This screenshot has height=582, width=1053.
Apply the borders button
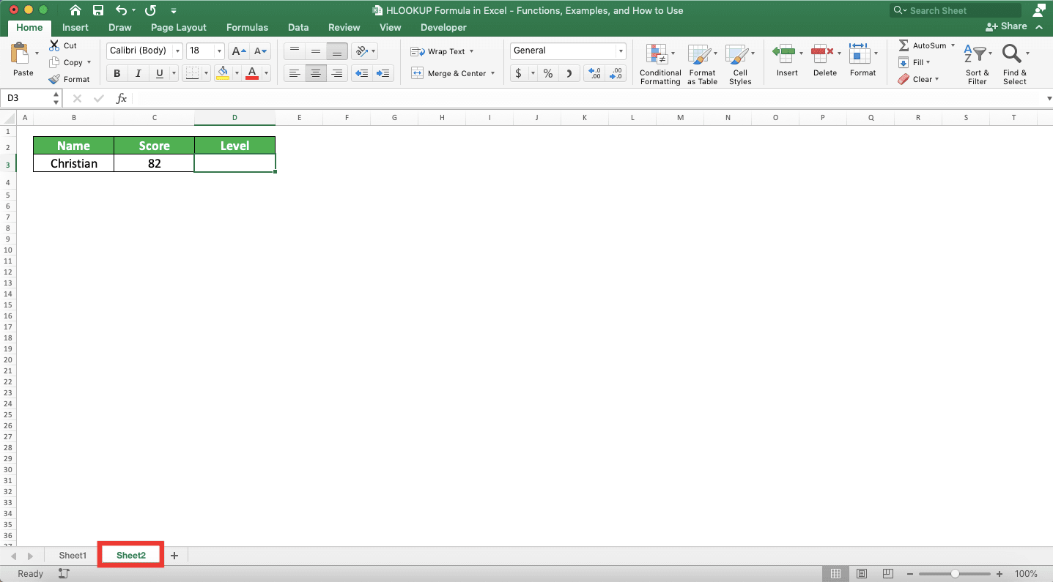pyautogui.click(x=192, y=73)
